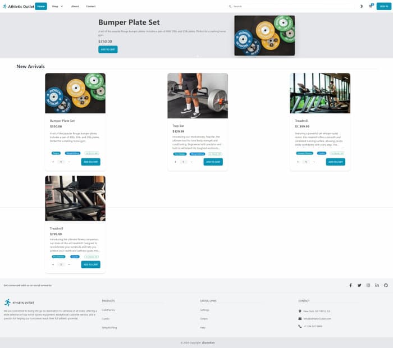
Task: Decrease quantity on Bumper Plate Set card
Action: (69, 162)
